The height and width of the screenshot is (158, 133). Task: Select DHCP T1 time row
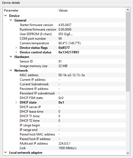tap(72, 116)
